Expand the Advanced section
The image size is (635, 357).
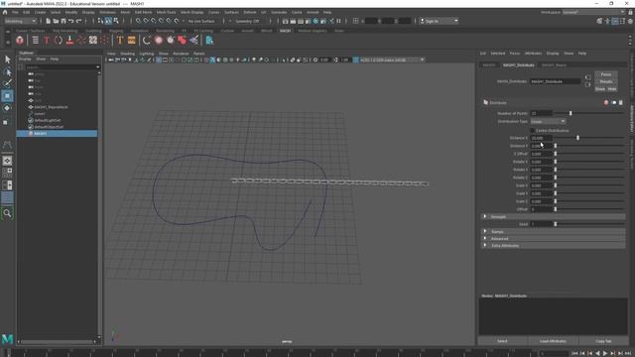[554, 239]
